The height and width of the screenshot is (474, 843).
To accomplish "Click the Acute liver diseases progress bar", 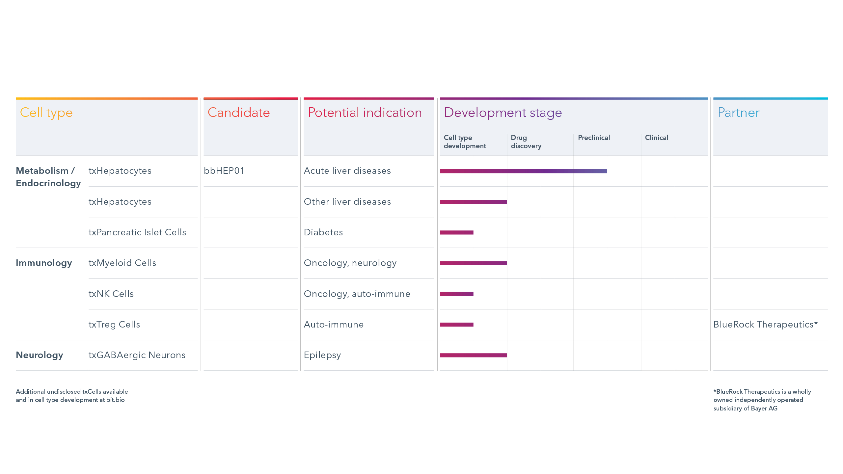I will [523, 171].
